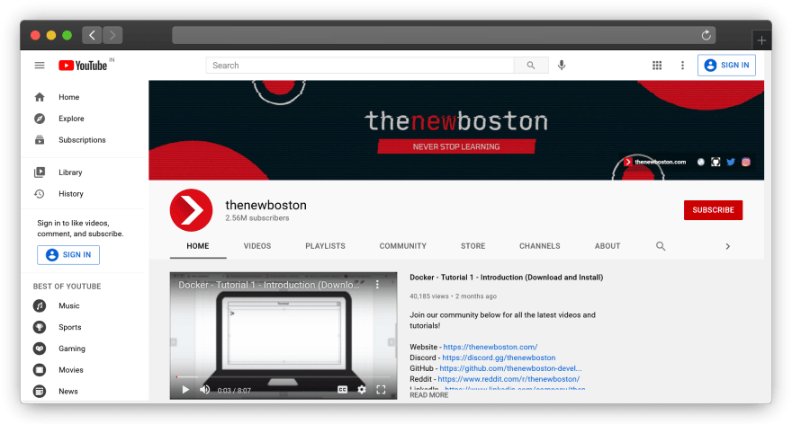This screenshot has height=424, width=792.
Task: Play the Docker tutorial video
Action: click(185, 390)
